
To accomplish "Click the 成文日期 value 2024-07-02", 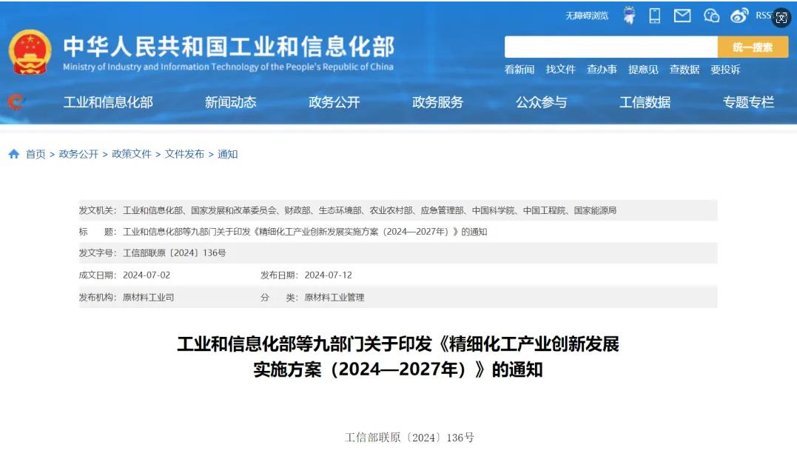I will 147,275.
